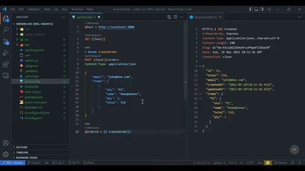
Task: Click Prettier in the status bar
Action: coord(280,162)
